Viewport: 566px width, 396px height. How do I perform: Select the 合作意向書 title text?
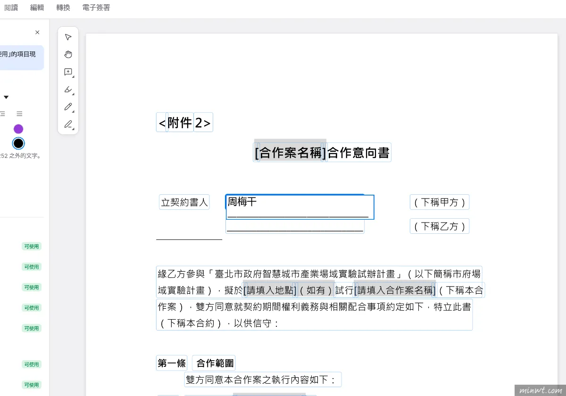coord(358,153)
